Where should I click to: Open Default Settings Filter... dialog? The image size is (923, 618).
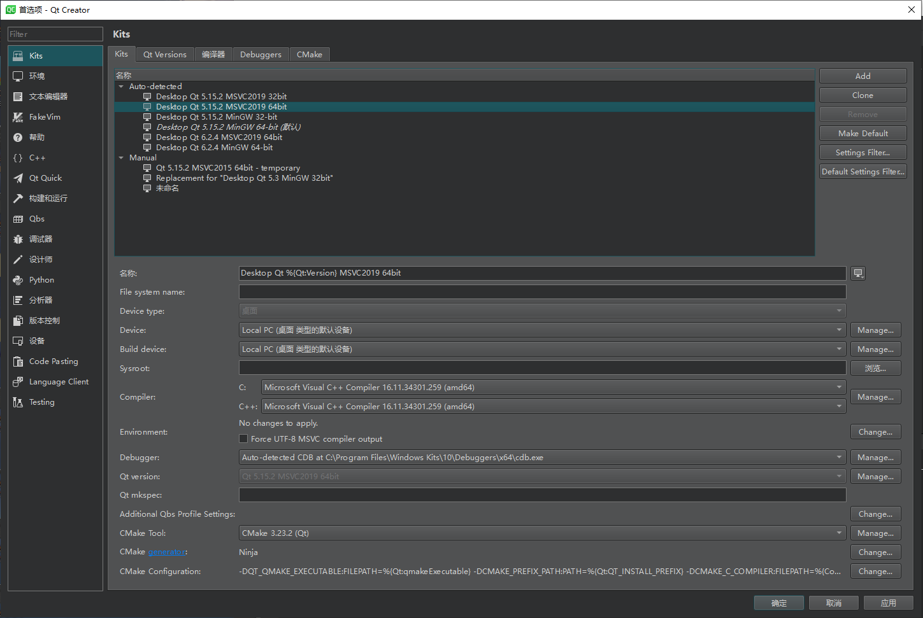(x=863, y=172)
